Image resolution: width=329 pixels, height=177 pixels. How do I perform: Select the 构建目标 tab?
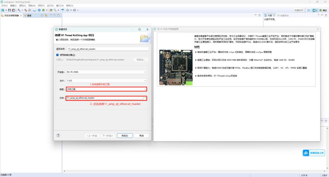[x=283, y=16]
